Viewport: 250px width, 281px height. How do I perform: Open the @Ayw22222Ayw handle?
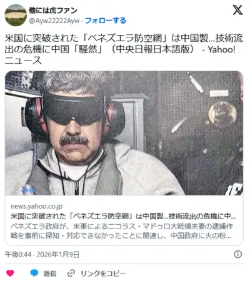coord(54,21)
